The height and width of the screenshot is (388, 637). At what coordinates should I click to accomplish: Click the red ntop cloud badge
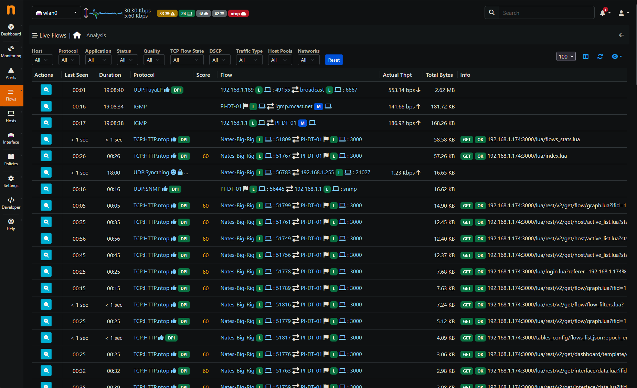coord(238,13)
